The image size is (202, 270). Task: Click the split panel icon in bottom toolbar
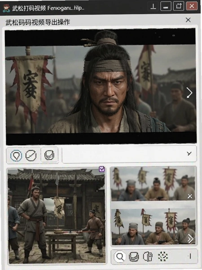click(148, 256)
